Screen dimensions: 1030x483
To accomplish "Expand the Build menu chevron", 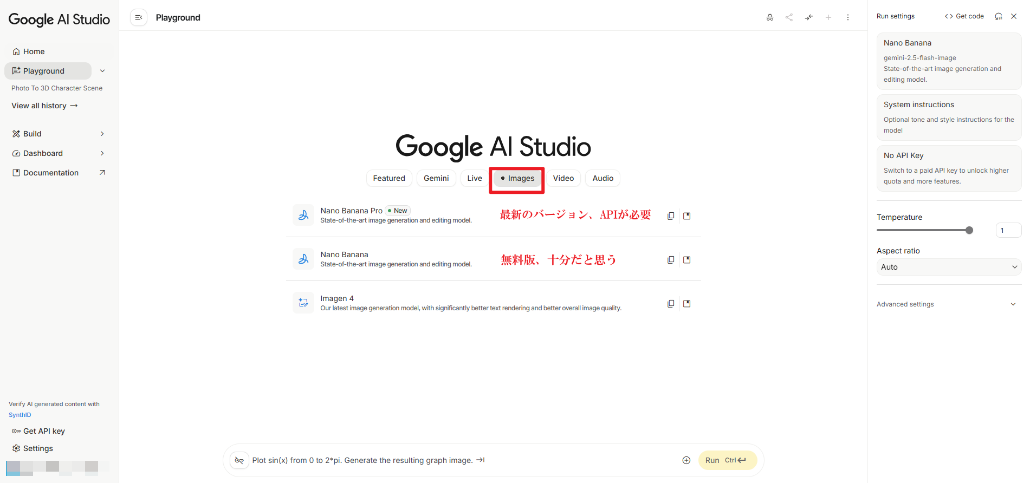I will [x=102, y=134].
